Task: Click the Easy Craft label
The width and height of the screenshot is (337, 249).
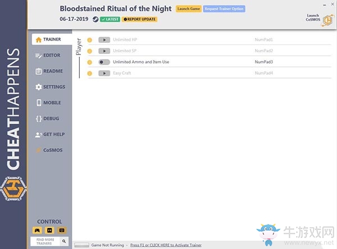Action: pos(122,73)
